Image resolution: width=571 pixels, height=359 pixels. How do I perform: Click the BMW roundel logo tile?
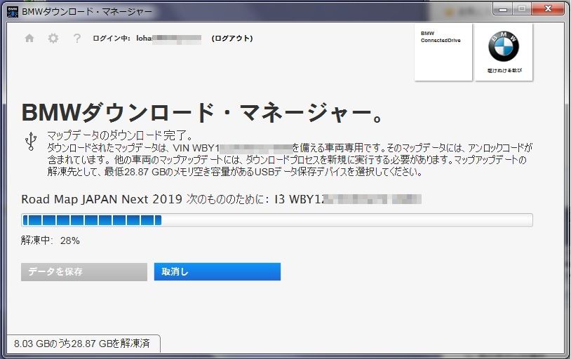[x=504, y=52]
